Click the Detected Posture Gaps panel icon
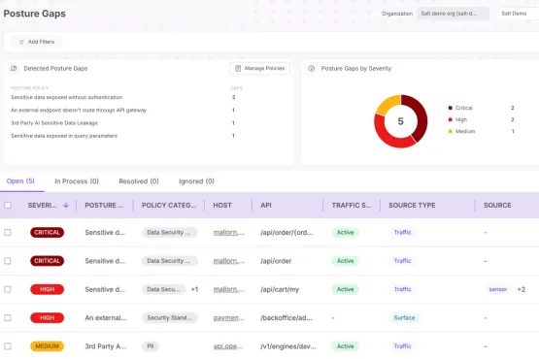The image size is (539, 359). pos(14,68)
